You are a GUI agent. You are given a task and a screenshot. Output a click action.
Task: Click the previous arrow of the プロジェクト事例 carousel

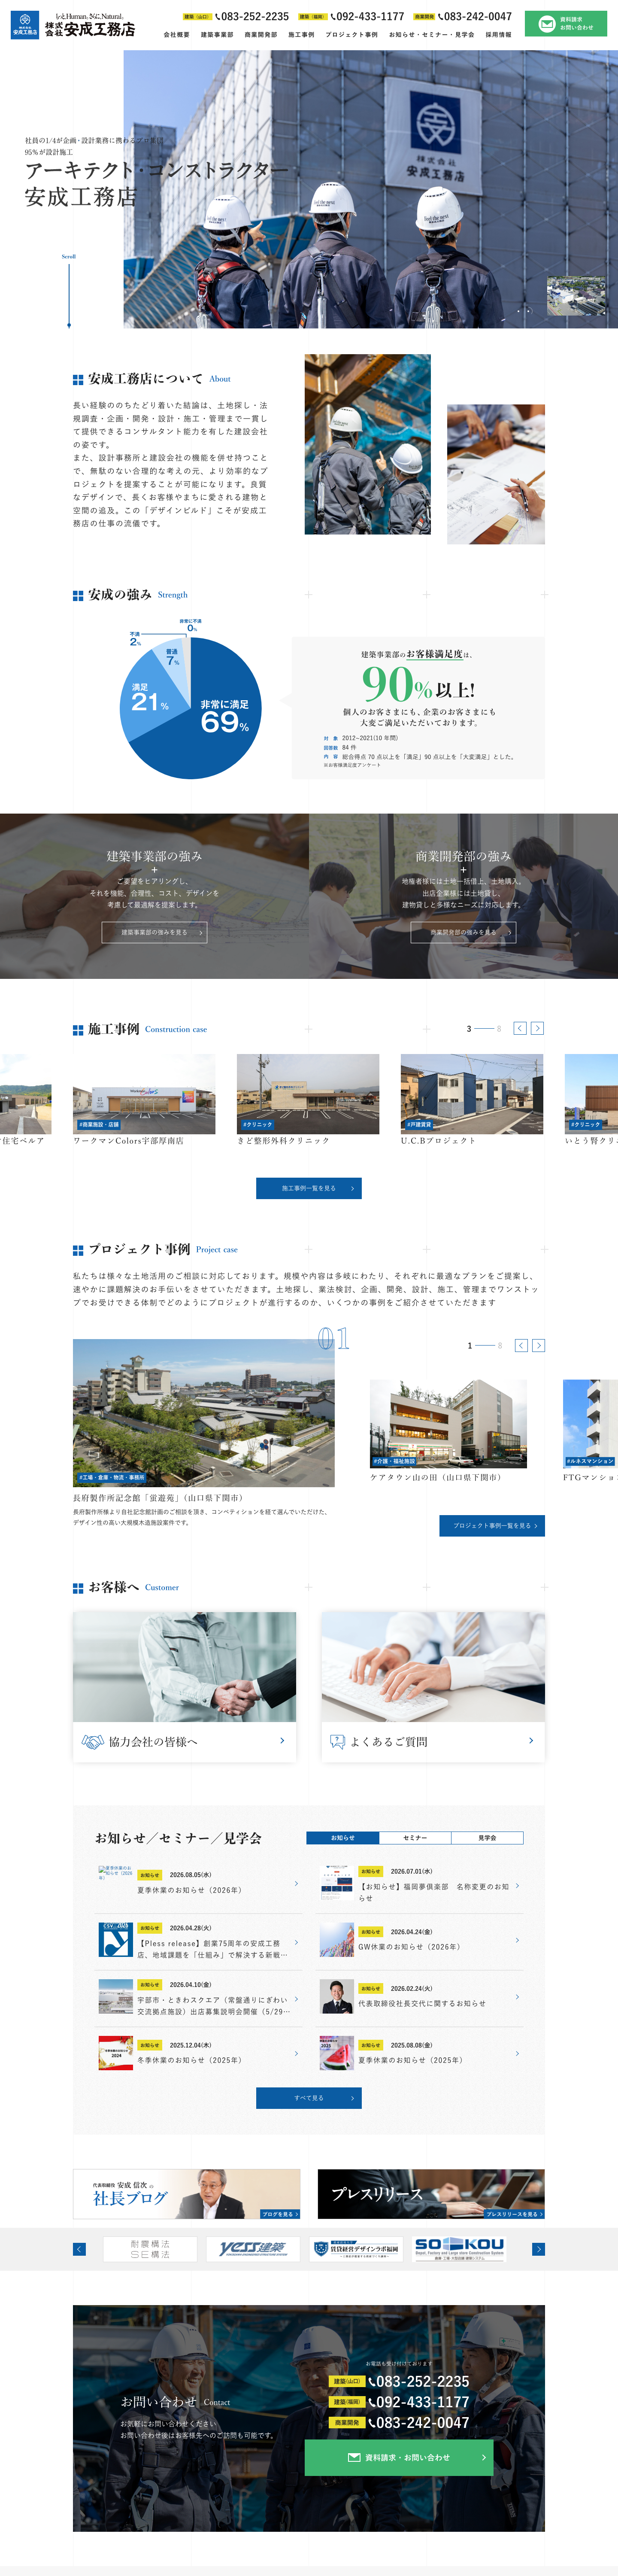521,1345
